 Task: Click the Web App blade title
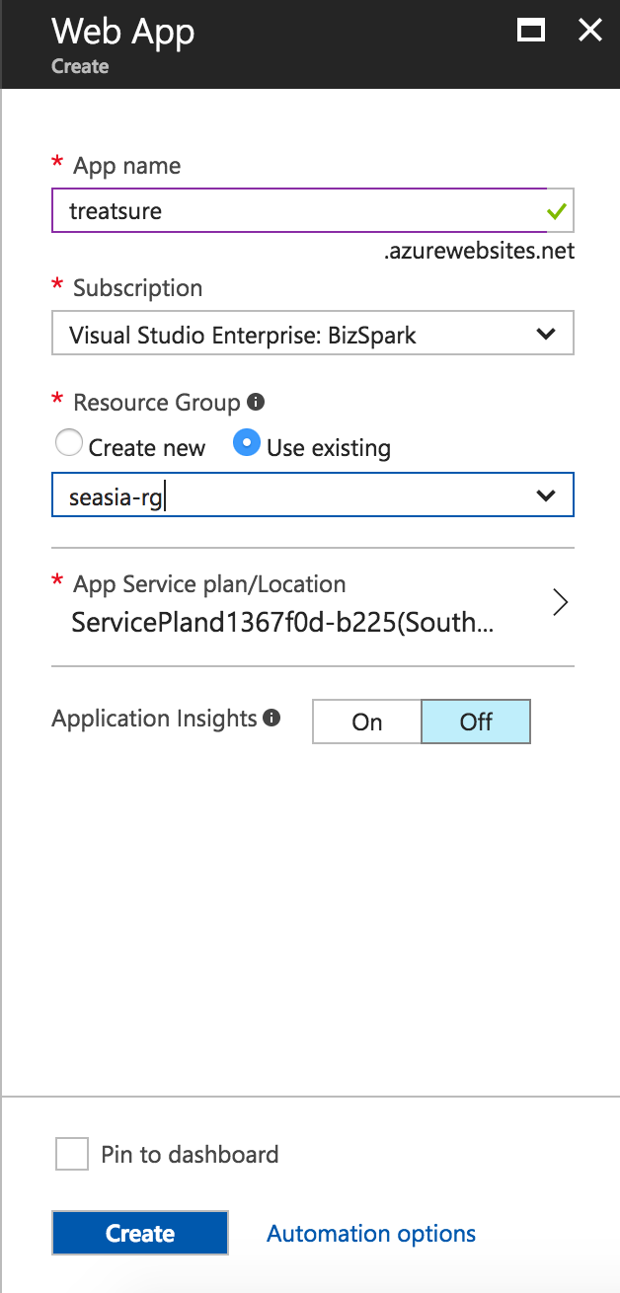[123, 32]
